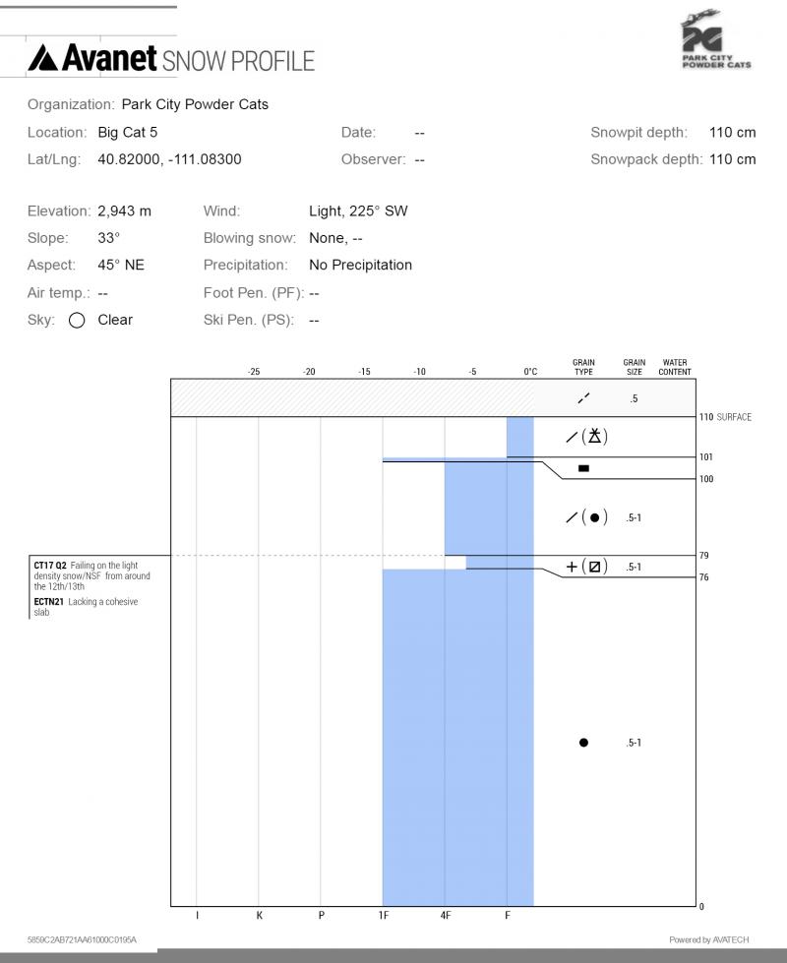Select the clear sky circle symbol
787x963 pixels.
coord(77,321)
